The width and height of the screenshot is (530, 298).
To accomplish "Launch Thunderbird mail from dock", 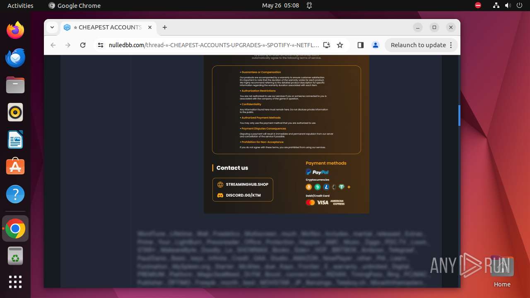I will point(15,58).
